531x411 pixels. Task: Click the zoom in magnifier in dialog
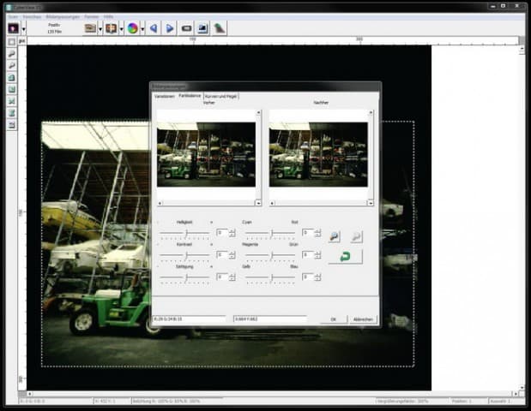click(334, 235)
